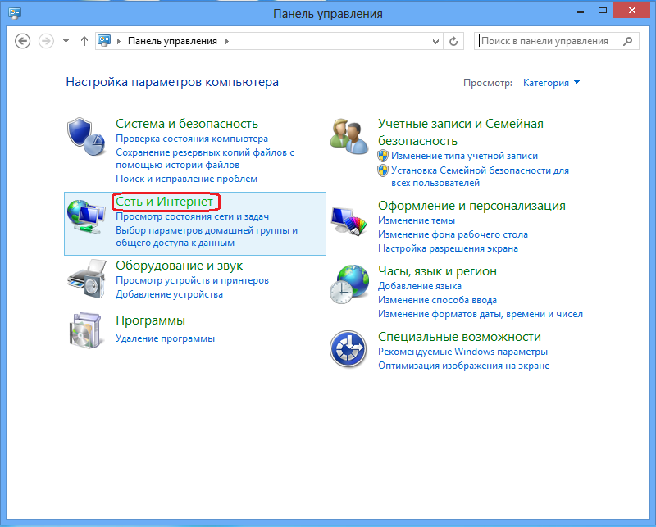Open Сеть и Интернет category
Screen dimensions: 656x527
coord(165,201)
